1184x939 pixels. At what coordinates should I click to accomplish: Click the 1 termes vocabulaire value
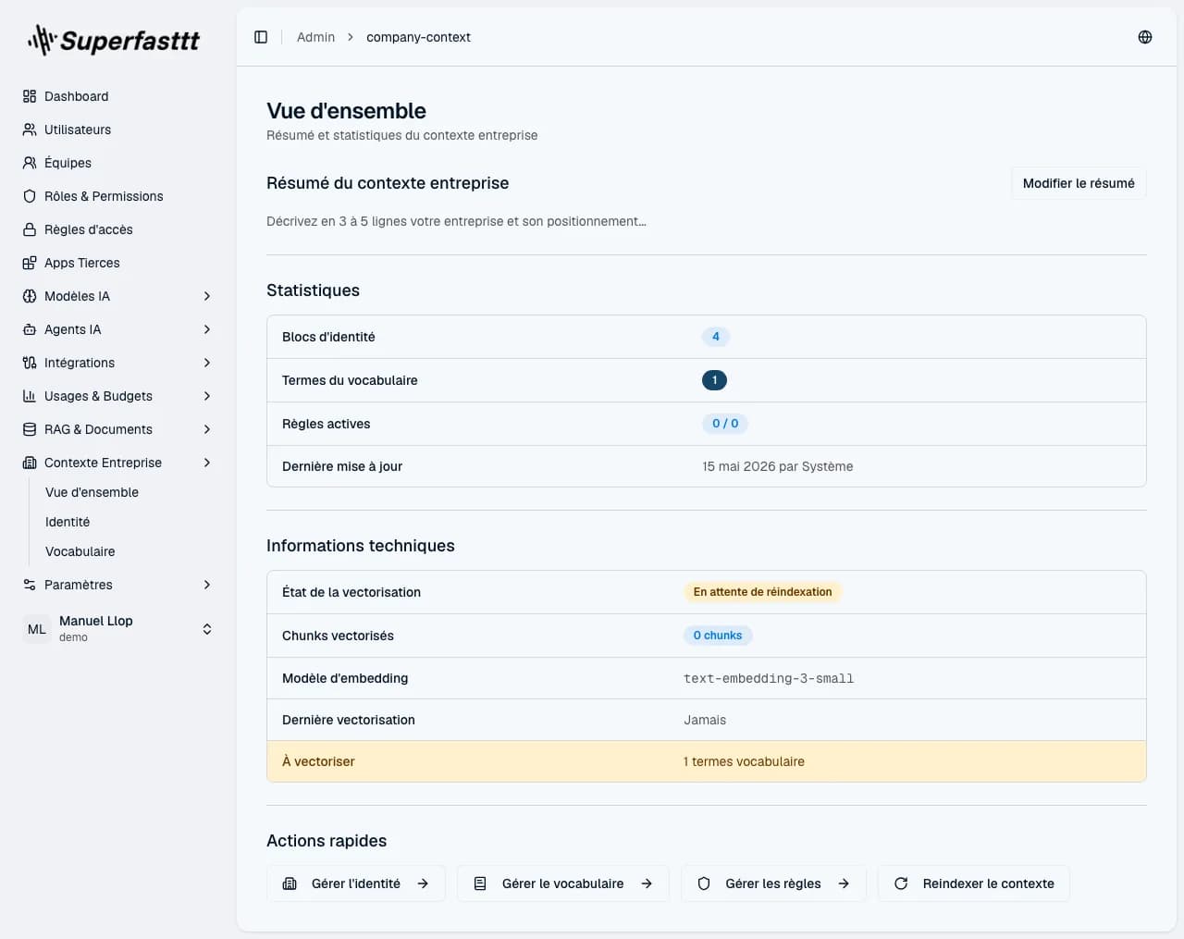744,761
